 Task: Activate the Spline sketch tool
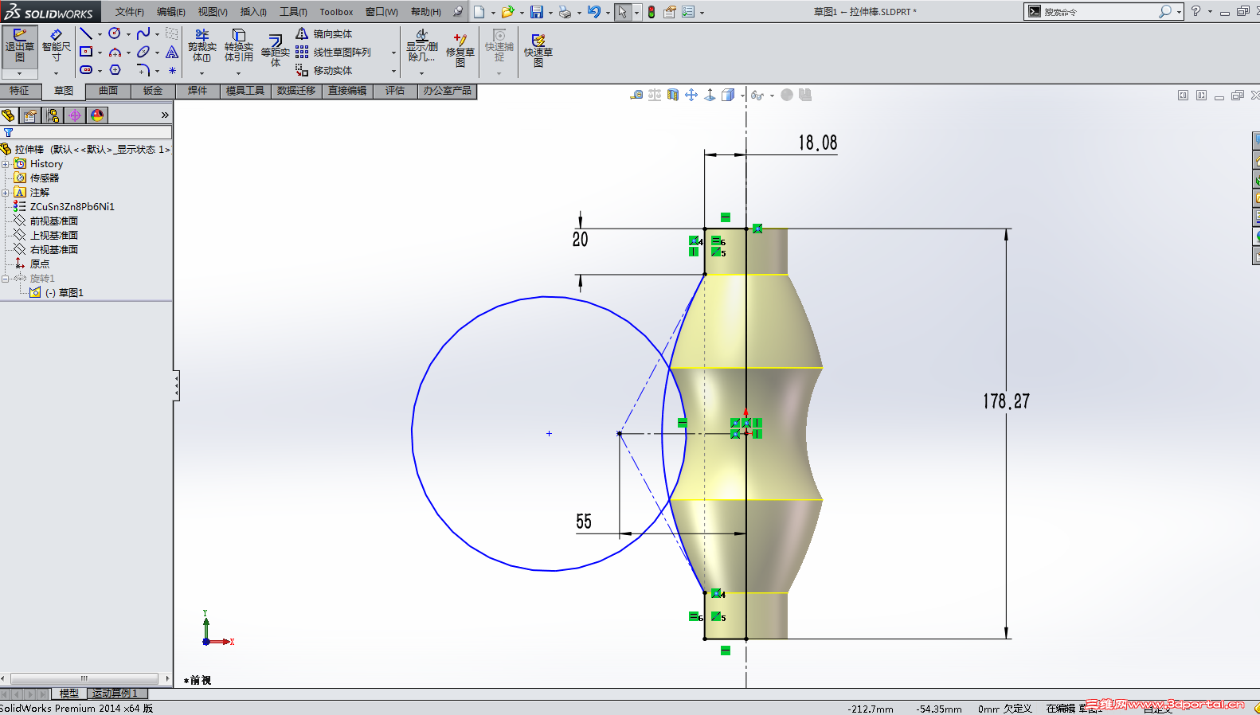pyautogui.click(x=143, y=33)
